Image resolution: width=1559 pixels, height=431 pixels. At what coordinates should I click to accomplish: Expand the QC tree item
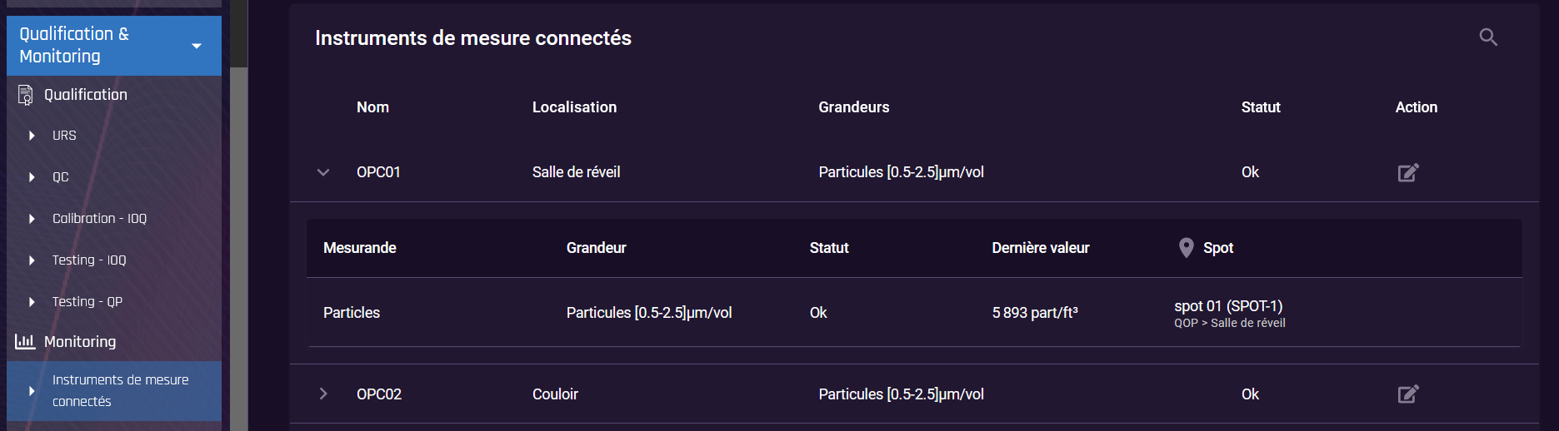[x=32, y=177]
